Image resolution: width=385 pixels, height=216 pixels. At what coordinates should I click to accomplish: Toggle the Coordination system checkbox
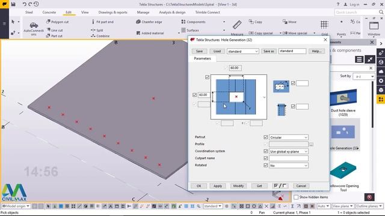(x=265, y=151)
